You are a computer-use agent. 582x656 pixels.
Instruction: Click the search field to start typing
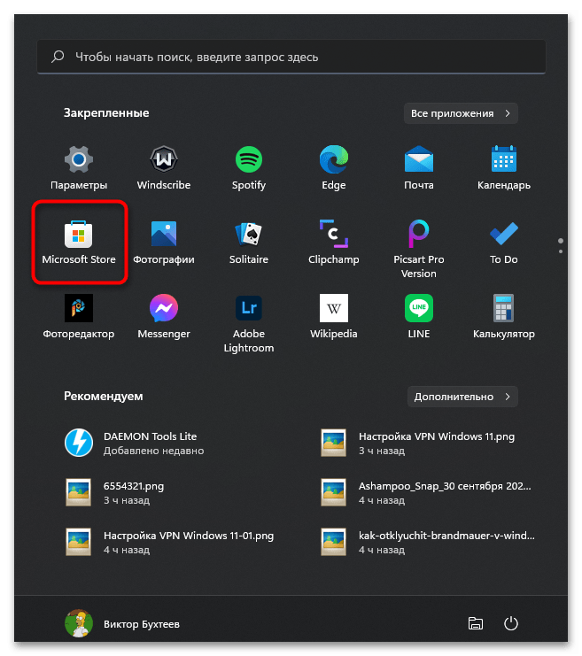[x=291, y=57]
